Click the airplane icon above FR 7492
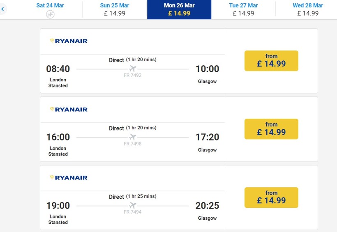Screen dimensions: 337x232 pyautogui.click(x=132, y=69)
